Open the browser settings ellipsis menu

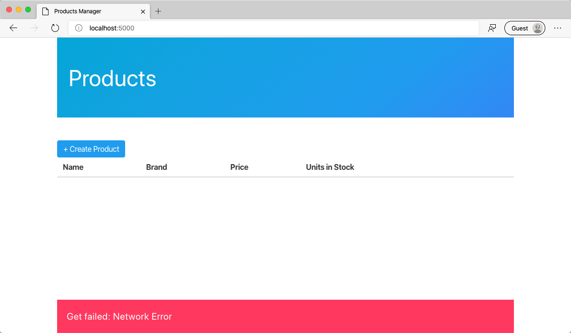(x=558, y=28)
